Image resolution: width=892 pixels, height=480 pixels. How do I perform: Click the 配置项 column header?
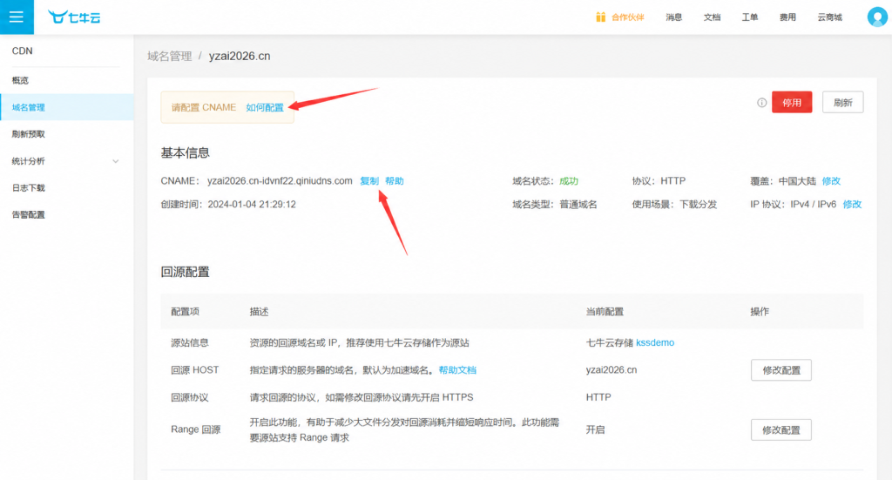point(186,312)
